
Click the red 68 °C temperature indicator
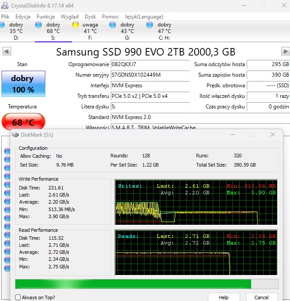point(23,122)
